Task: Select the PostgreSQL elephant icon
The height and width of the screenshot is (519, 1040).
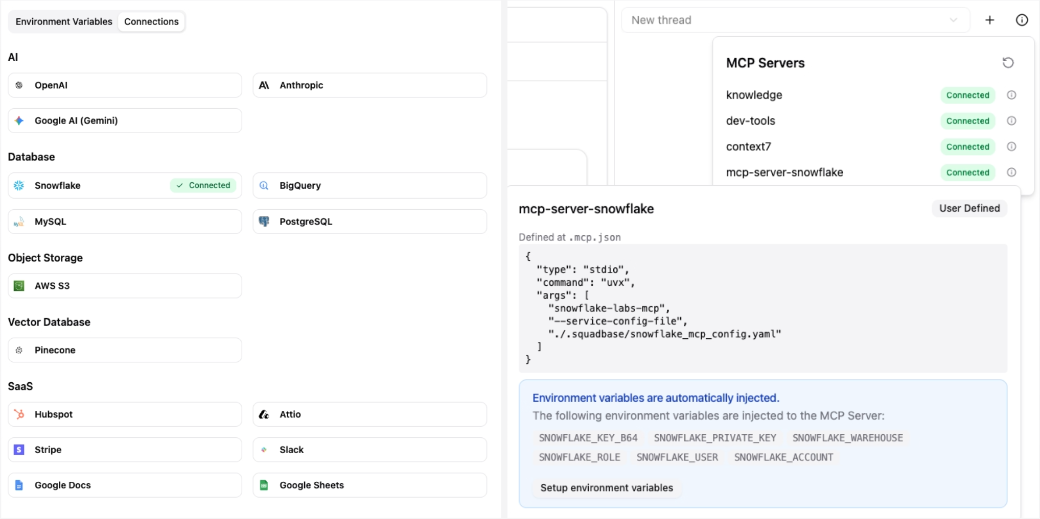Action: [264, 221]
